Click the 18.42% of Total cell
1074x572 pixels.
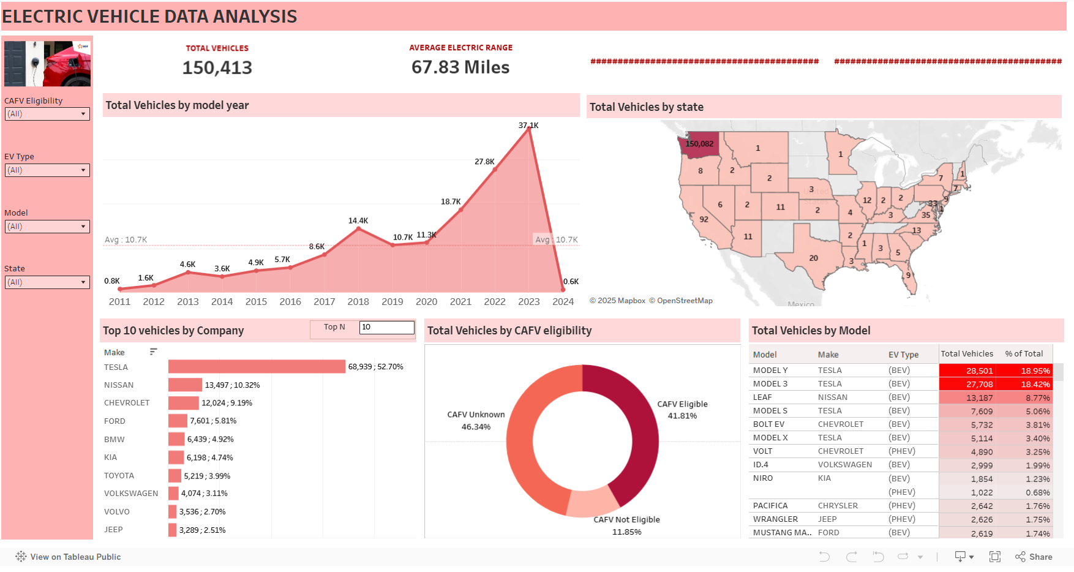coord(1024,384)
